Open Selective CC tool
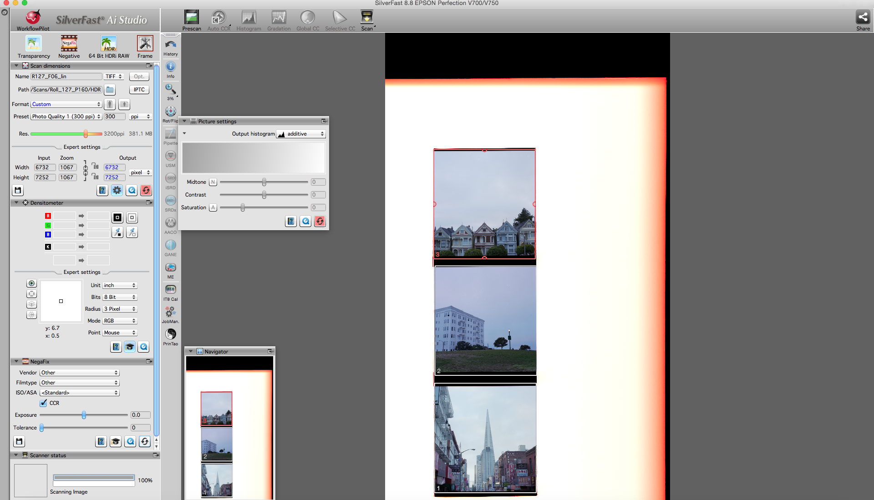The image size is (874, 500). 340,20
